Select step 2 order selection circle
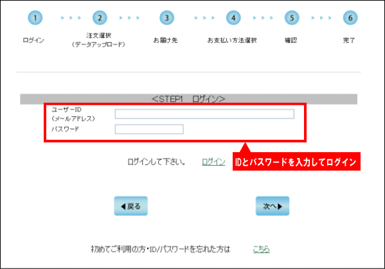The image size is (385, 269). 100,18
